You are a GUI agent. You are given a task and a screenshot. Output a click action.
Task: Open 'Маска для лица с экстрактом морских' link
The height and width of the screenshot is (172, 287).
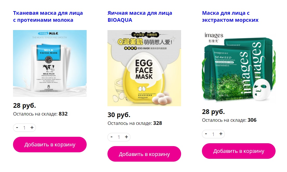(230, 16)
